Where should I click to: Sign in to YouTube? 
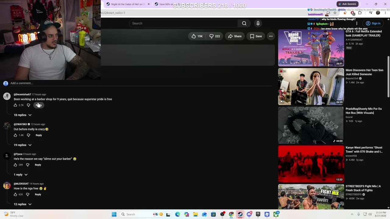pyautogui.click(x=373, y=23)
